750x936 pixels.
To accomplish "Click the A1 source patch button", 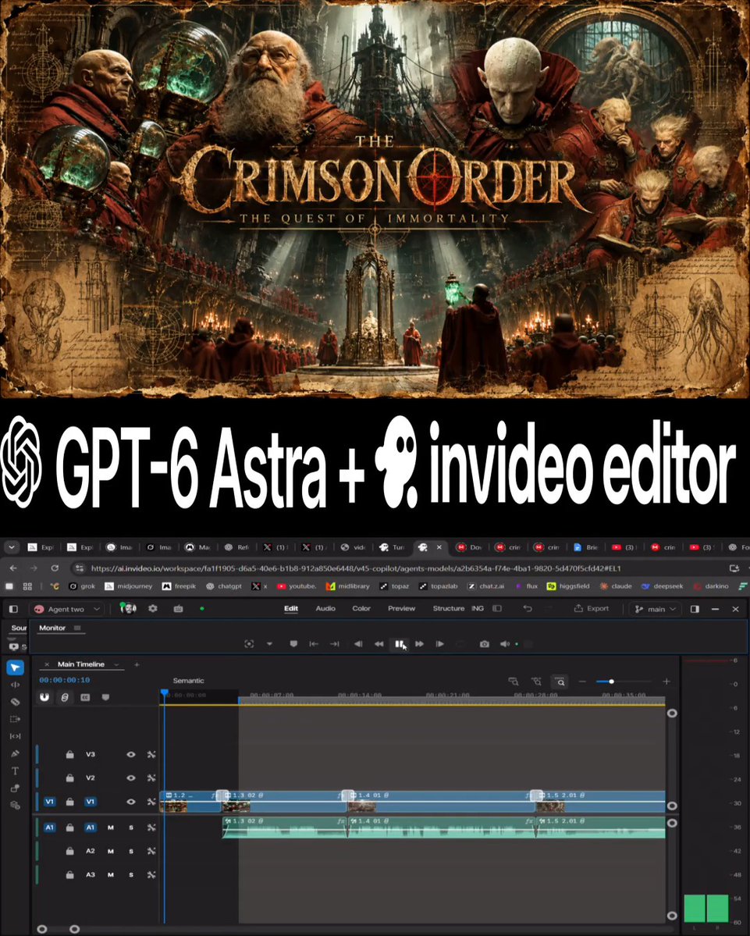I will coord(49,827).
